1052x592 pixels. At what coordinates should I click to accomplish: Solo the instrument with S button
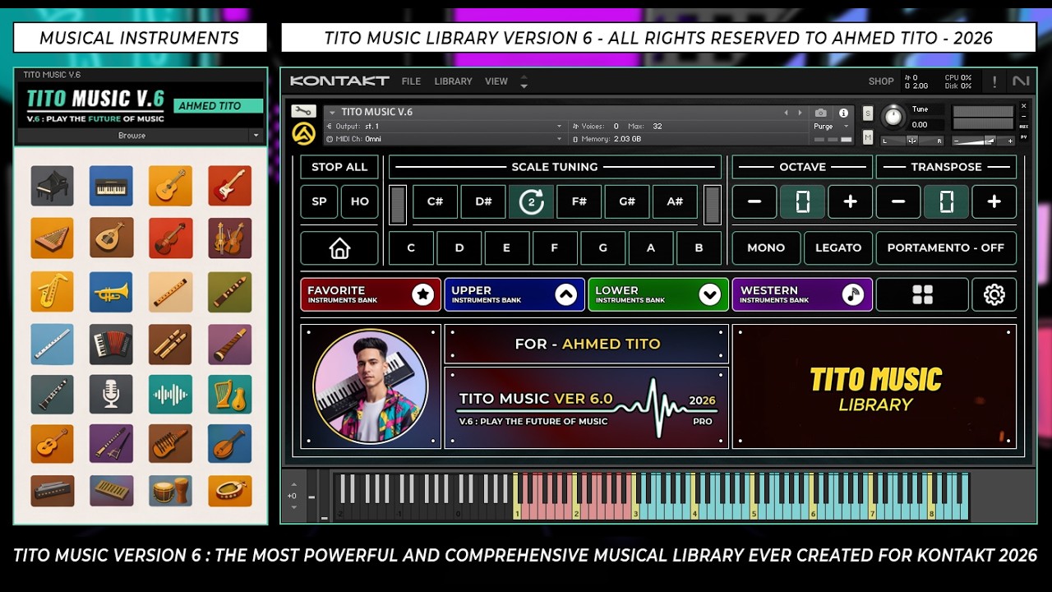click(868, 113)
